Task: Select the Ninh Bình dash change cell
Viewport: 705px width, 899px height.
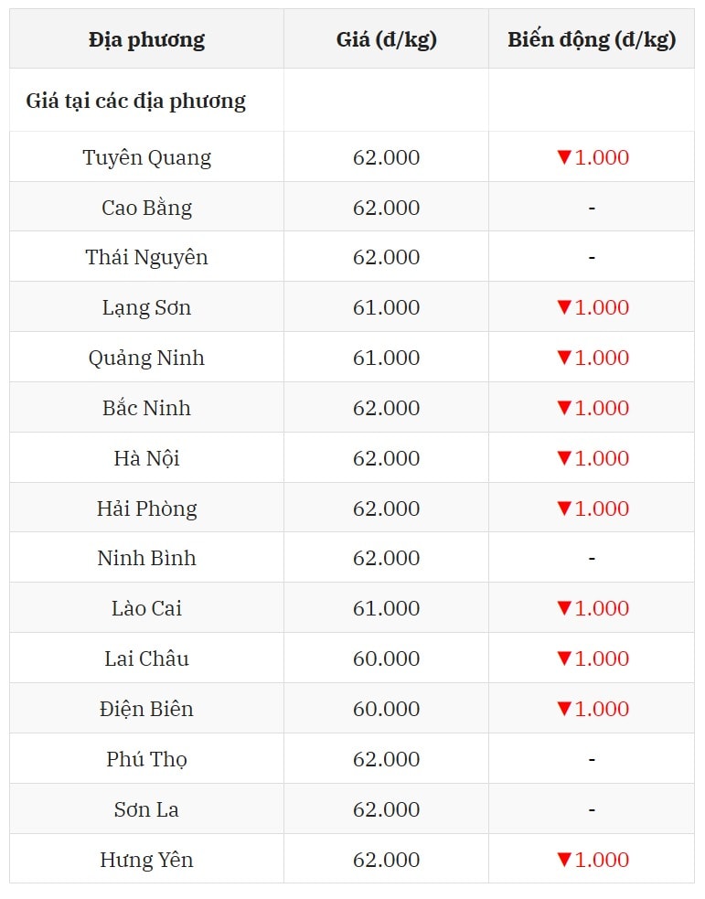Action: pyautogui.click(x=592, y=558)
